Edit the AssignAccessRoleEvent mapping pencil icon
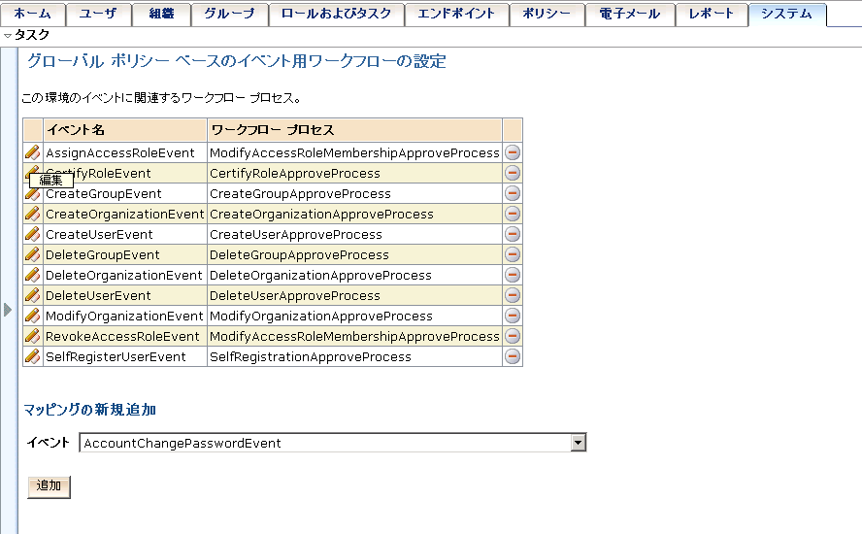Viewport: 862px width, 534px height. pyautogui.click(x=32, y=152)
